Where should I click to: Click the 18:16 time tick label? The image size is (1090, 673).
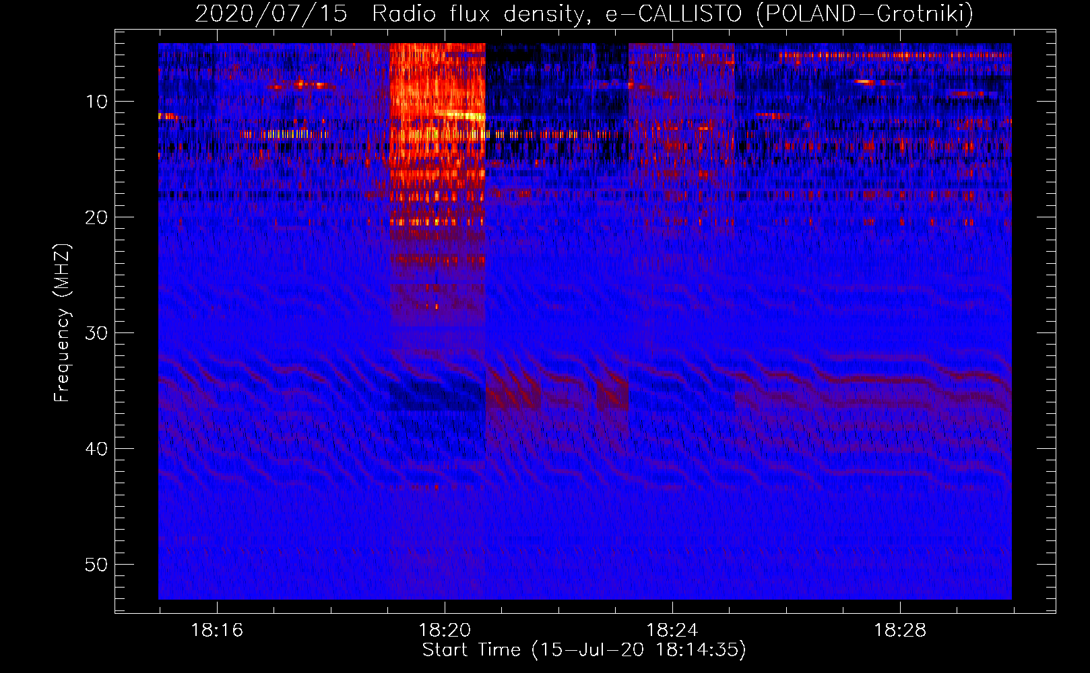pos(217,631)
